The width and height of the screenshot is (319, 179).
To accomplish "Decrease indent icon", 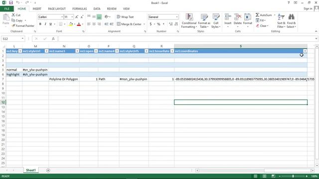I will (x=106, y=24).
